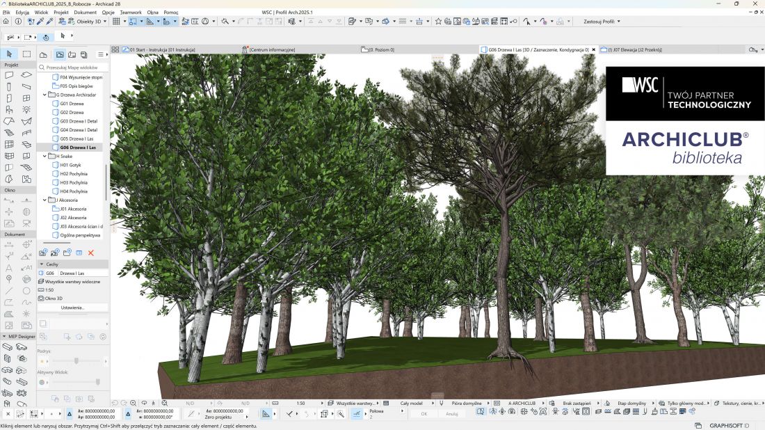
Task: Toggle the grid display toolbar button
Action: click(x=116, y=22)
